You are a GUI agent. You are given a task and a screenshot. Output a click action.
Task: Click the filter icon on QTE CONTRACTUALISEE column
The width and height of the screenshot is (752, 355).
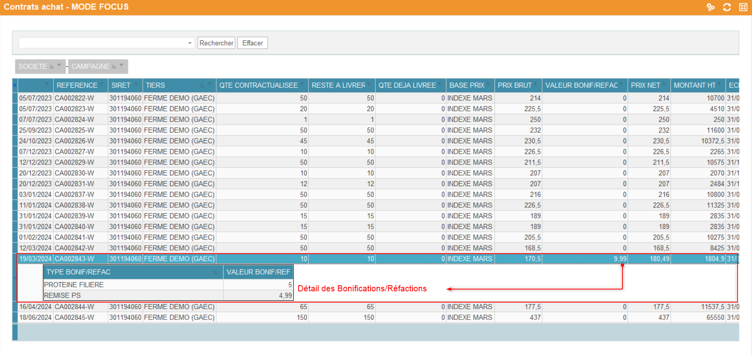(302, 84)
